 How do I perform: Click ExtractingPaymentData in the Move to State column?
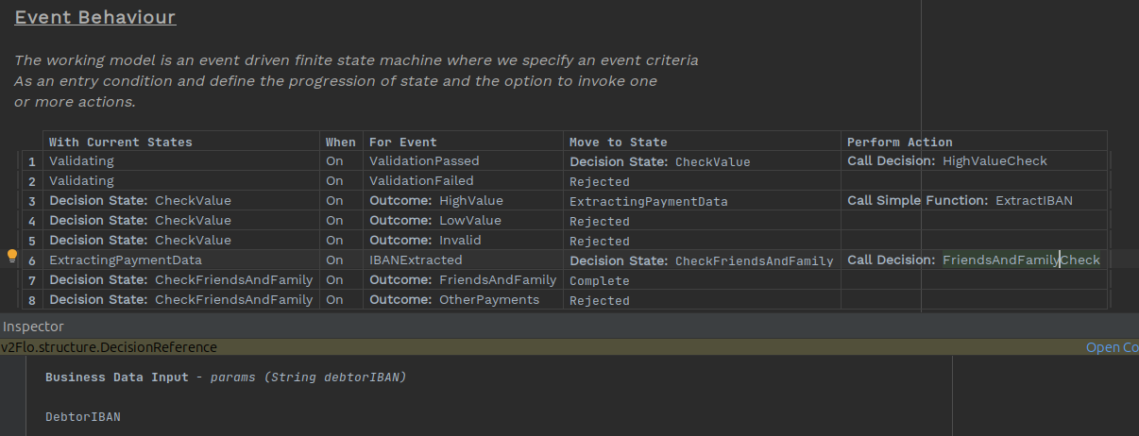point(648,202)
